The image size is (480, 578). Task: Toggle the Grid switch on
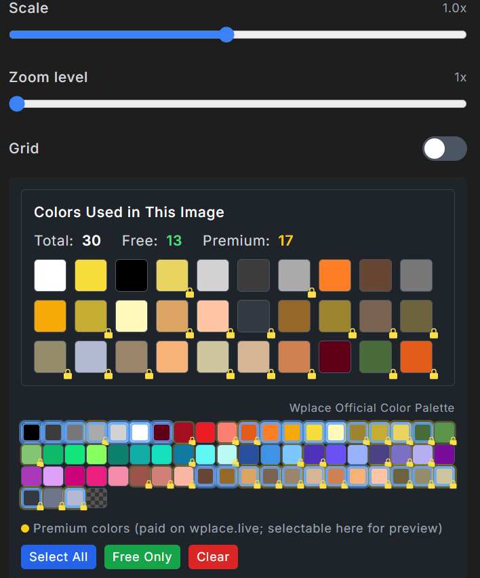pos(445,149)
